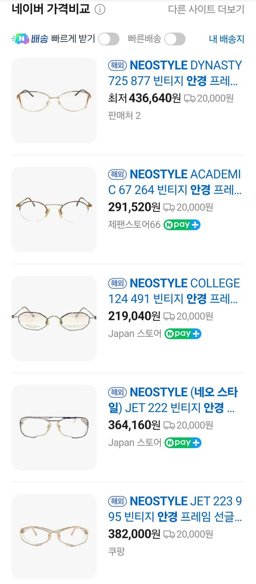256x584 pixels.
Task: Click the 해외 badge on the JET 222 listing
Action: (x=117, y=392)
